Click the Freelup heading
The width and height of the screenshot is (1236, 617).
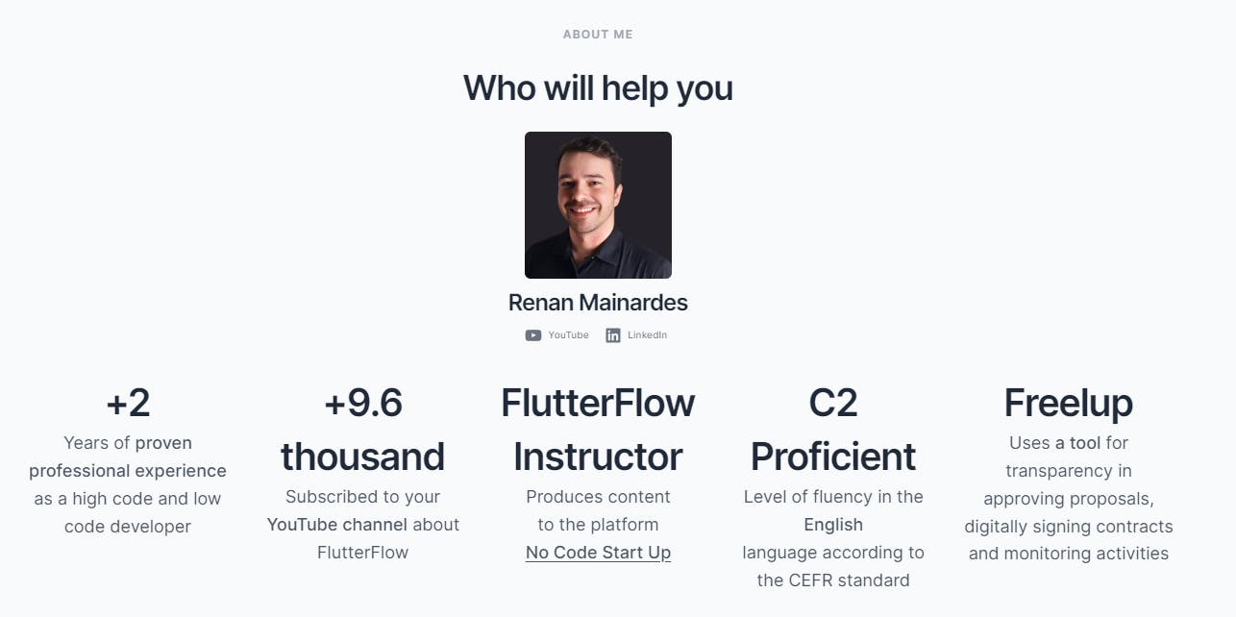pyautogui.click(x=1069, y=404)
